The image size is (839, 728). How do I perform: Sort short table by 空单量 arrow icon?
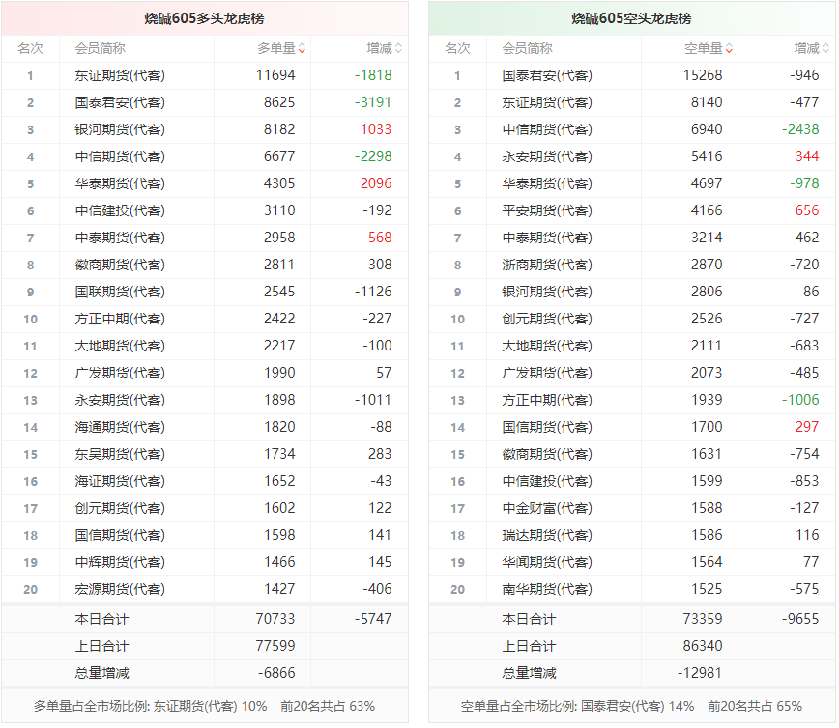(x=729, y=48)
